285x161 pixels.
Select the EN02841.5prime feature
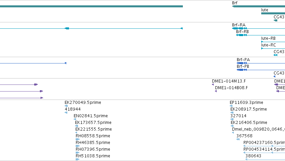click(x=75, y=119)
